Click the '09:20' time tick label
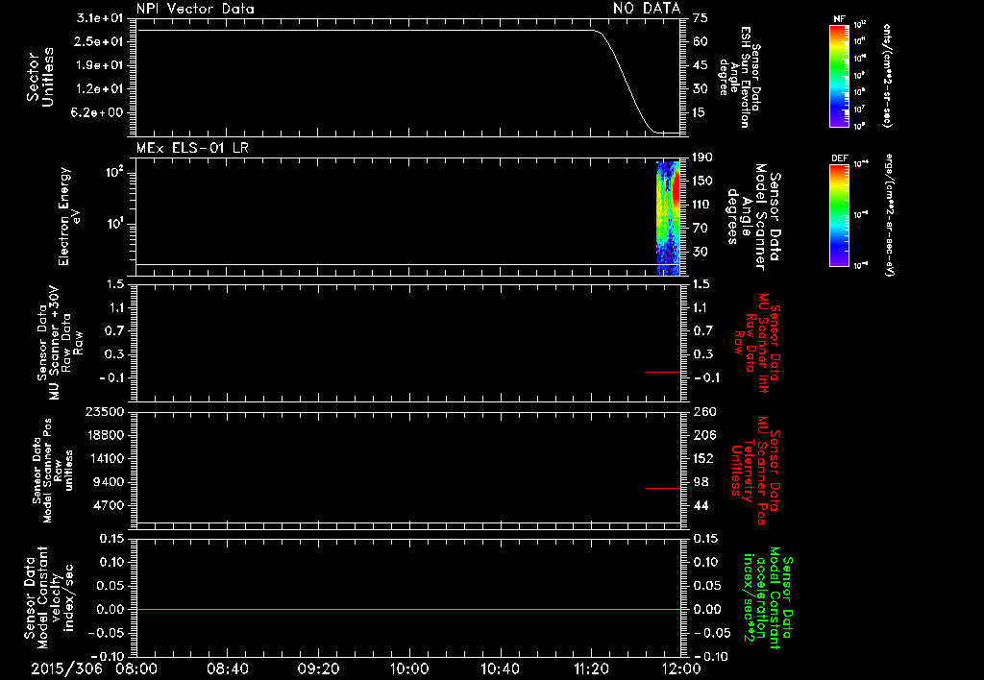This screenshot has height=680, width=984. (x=318, y=668)
